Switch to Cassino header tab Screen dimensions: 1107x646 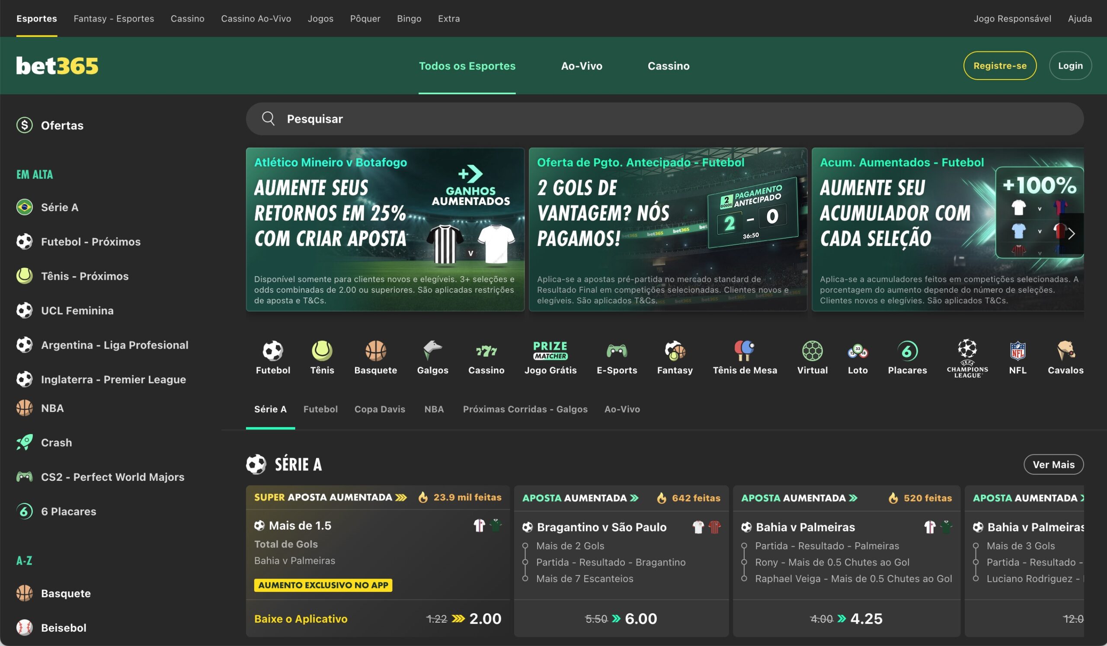(669, 66)
